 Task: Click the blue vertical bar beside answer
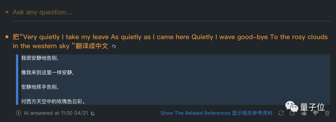(x=17, y=80)
